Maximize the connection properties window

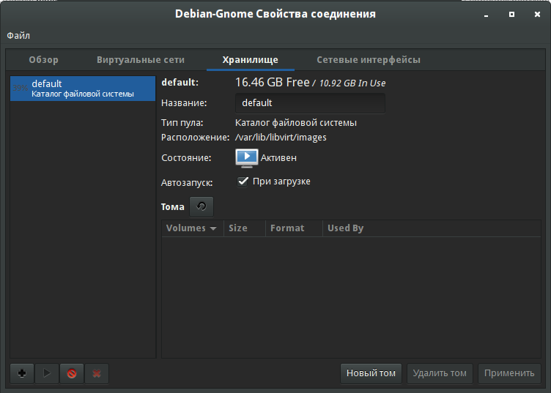(x=511, y=15)
